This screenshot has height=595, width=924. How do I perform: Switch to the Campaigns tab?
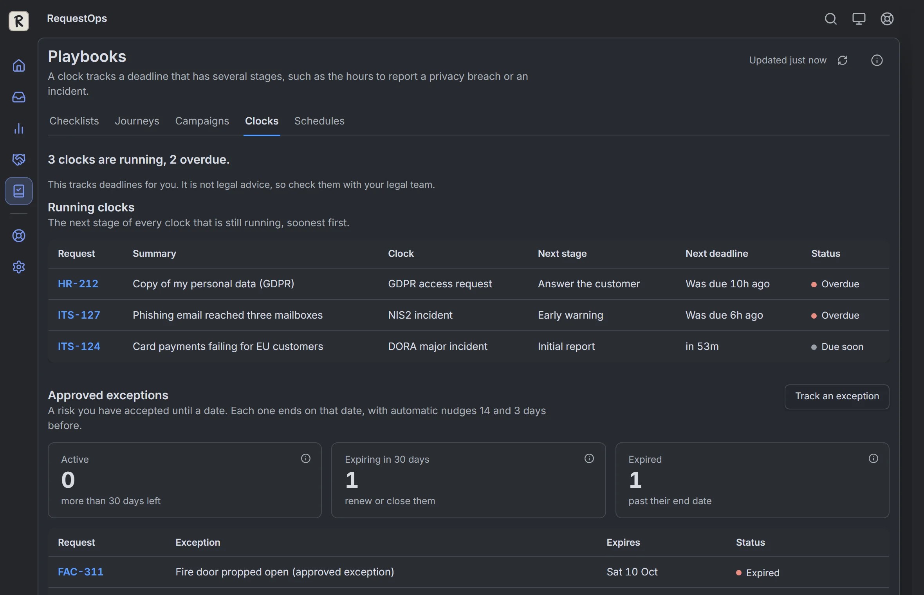click(x=202, y=121)
